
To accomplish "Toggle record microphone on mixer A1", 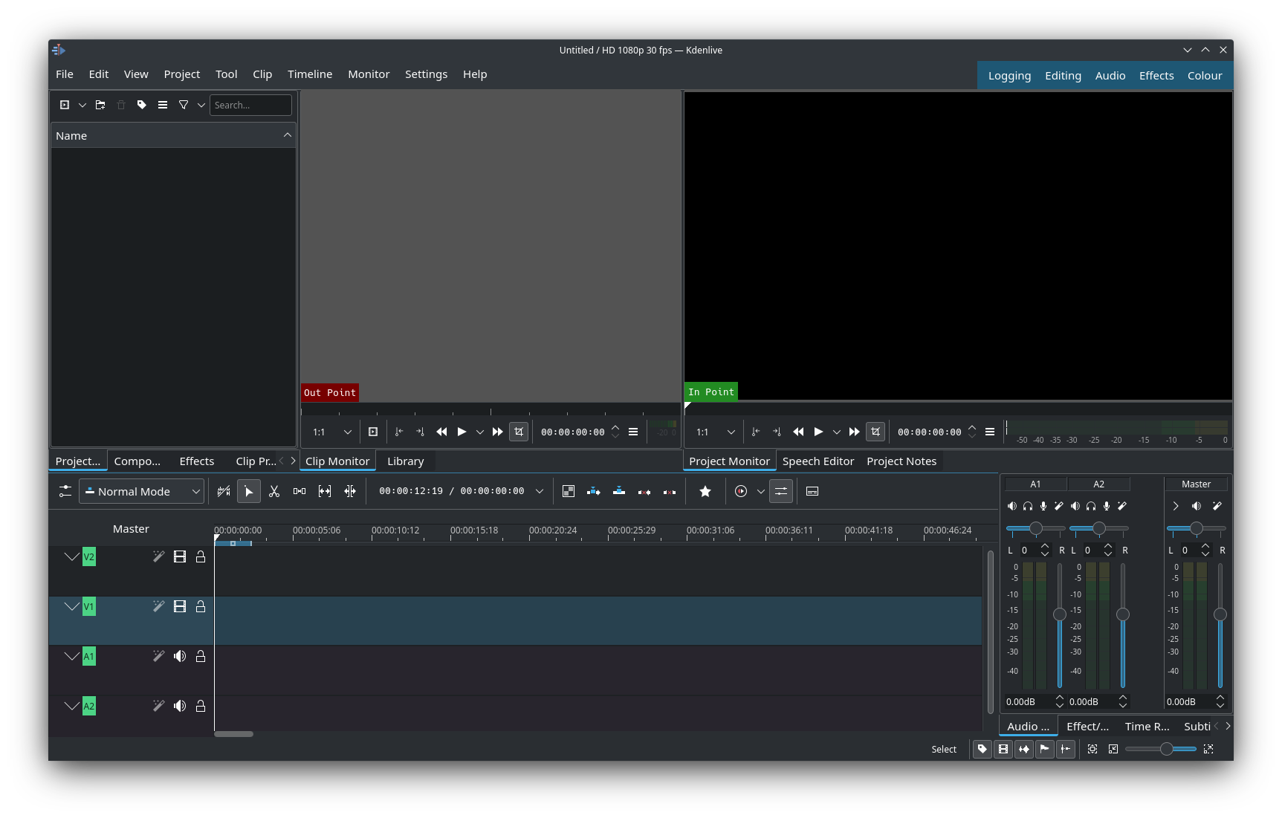I will click(x=1043, y=506).
